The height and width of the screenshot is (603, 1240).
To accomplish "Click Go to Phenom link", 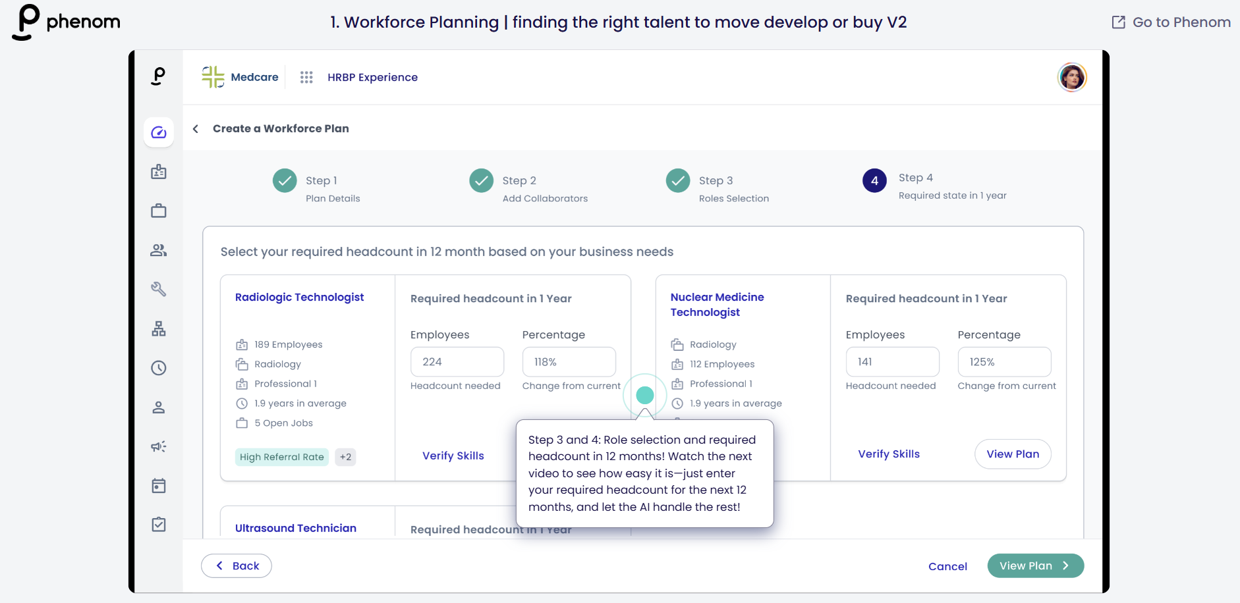I will point(1171,22).
